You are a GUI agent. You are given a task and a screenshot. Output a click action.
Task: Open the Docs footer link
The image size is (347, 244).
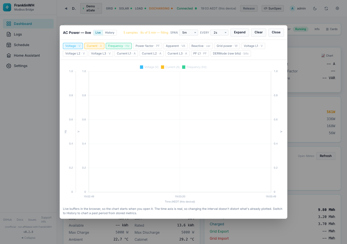point(20,220)
